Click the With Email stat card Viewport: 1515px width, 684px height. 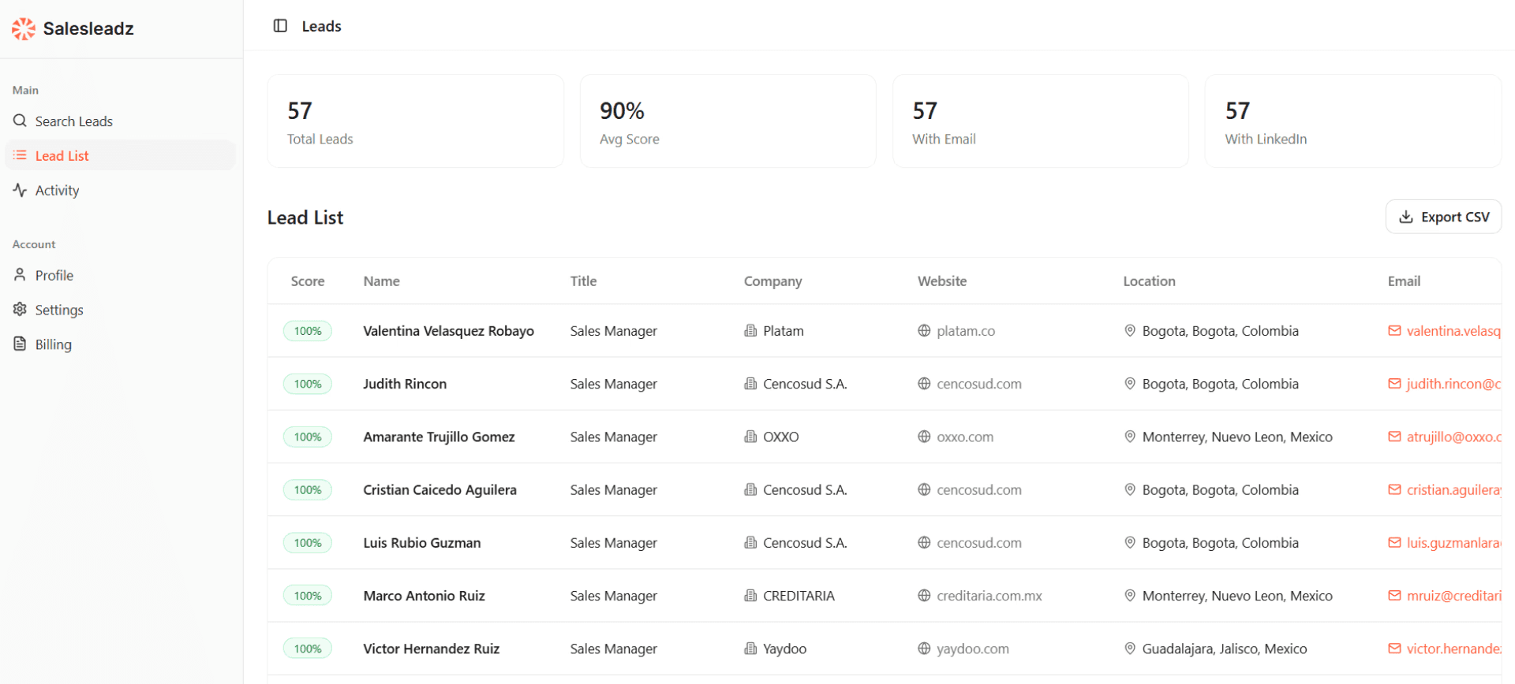pyautogui.click(x=1041, y=121)
